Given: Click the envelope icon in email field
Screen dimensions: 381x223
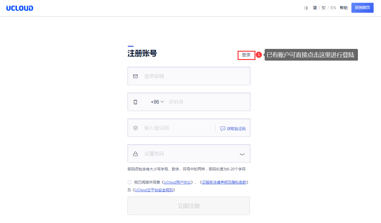Looking at the screenshot, I should pyautogui.click(x=135, y=76).
